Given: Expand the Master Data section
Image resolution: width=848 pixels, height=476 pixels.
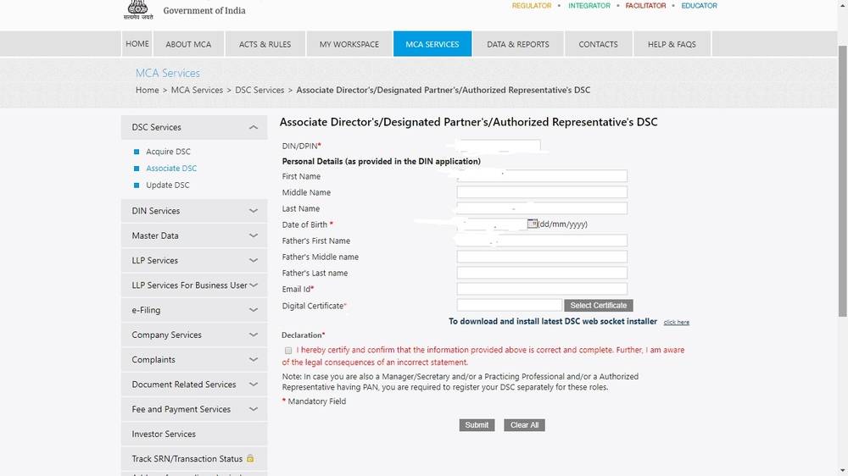Looking at the screenshot, I should (253, 235).
